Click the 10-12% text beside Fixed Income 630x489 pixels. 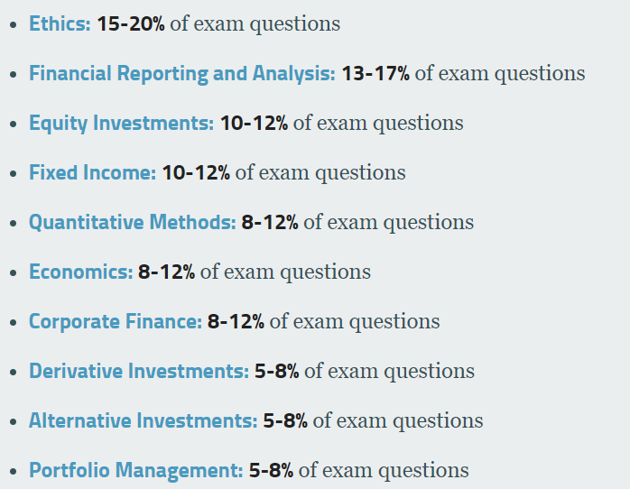click(x=196, y=172)
